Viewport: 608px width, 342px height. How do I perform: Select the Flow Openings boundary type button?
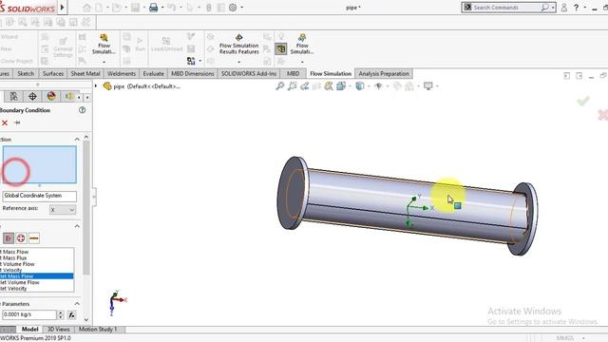9,238
